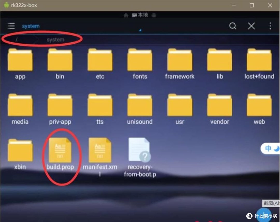Open the bin folder
The image size is (280, 222).
coord(60,64)
